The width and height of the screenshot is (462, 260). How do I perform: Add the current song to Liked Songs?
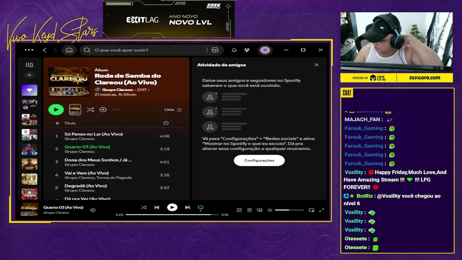click(x=93, y=210)
